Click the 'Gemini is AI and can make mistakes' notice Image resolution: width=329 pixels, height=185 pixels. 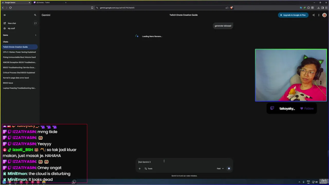tap(184, 176)
